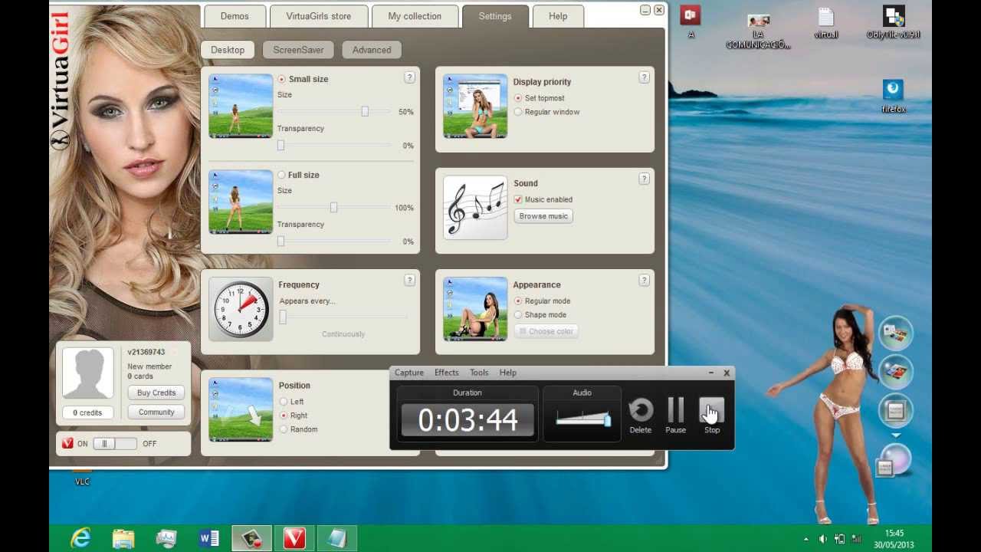Click the Frequency clock image
Image resolution: width=981 pixels, height=552 pixels.
241,309
